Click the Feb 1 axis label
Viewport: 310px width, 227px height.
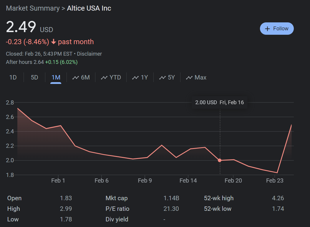pos(58,180)
